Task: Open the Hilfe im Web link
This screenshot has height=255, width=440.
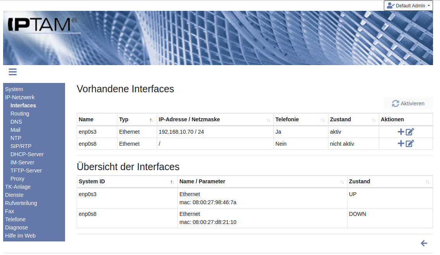Action: [x=20, y=236]
